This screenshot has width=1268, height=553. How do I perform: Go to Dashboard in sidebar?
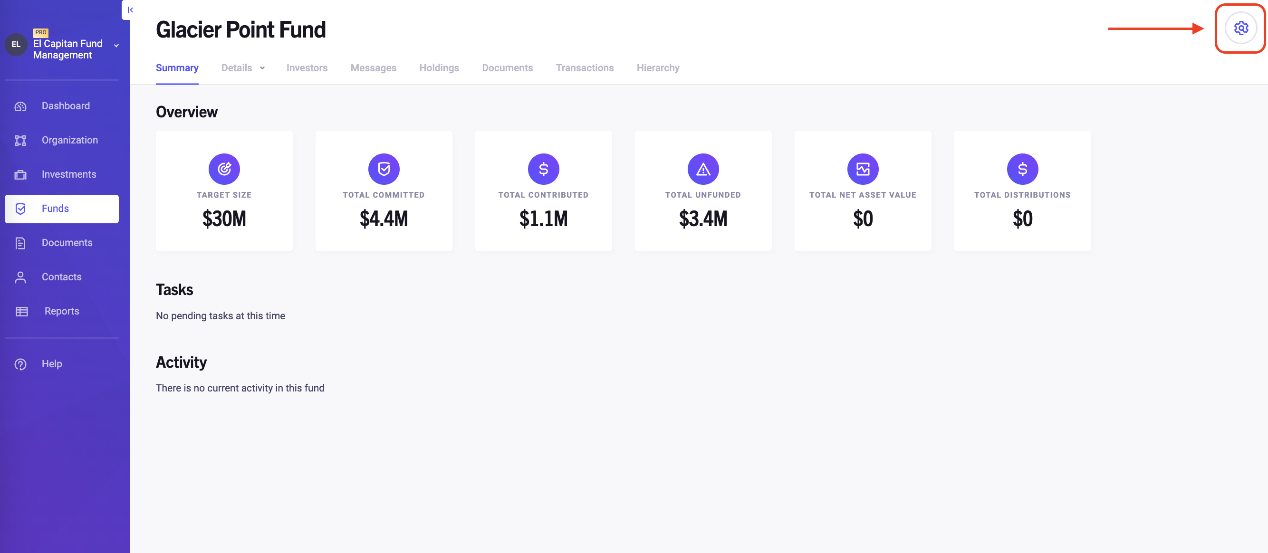coord(61,106)
